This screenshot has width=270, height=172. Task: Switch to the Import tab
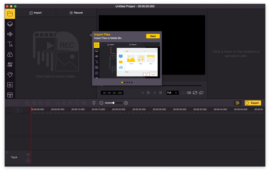click(x=36, y=13)
